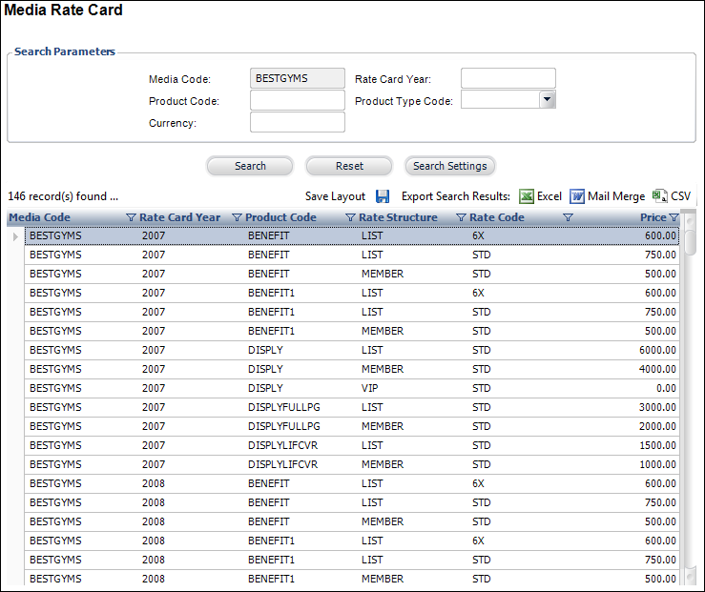Expand the Product Type Code dropdown
The width and height of the screenshot is (705, 592).
click(547, 100)
